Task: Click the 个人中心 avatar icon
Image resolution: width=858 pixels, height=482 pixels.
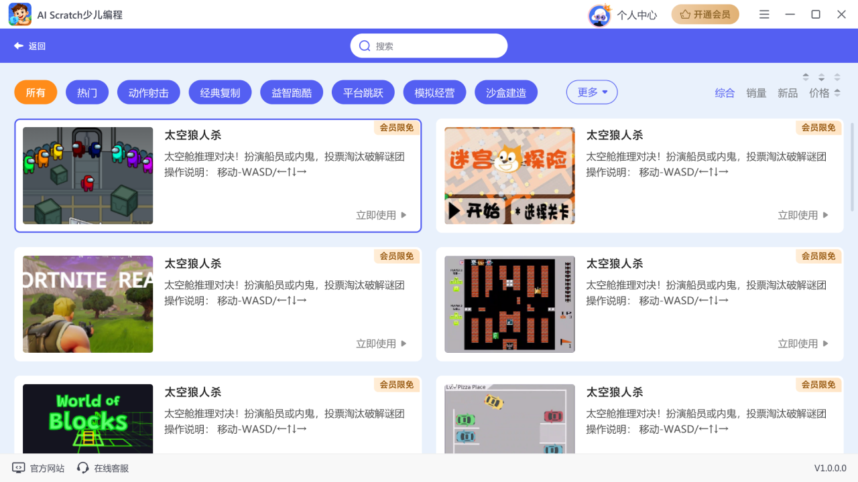Action: 600,14
